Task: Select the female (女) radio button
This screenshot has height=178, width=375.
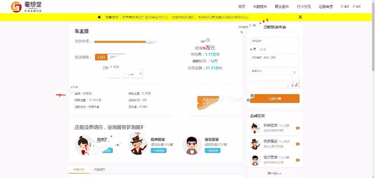Action: 261,49
